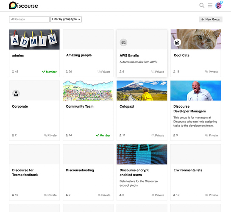Image resolution: width=231 pixels, height=212 pixels.
Task: Click Private label on Discourse encrypt card
Action: click(159, 195)
